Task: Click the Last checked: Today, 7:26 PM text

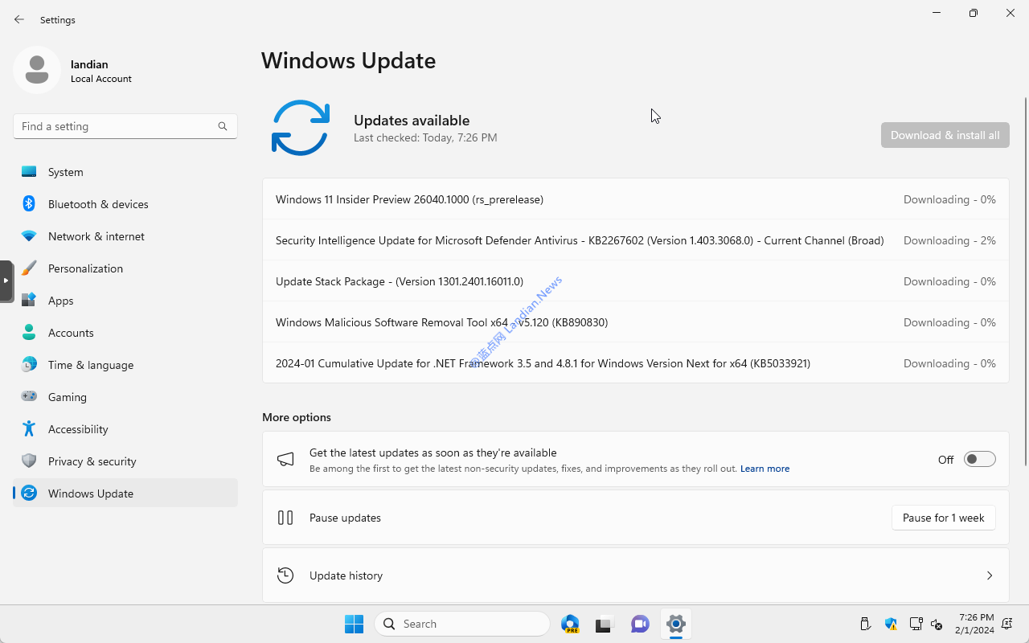Action: tap(425, 137)
